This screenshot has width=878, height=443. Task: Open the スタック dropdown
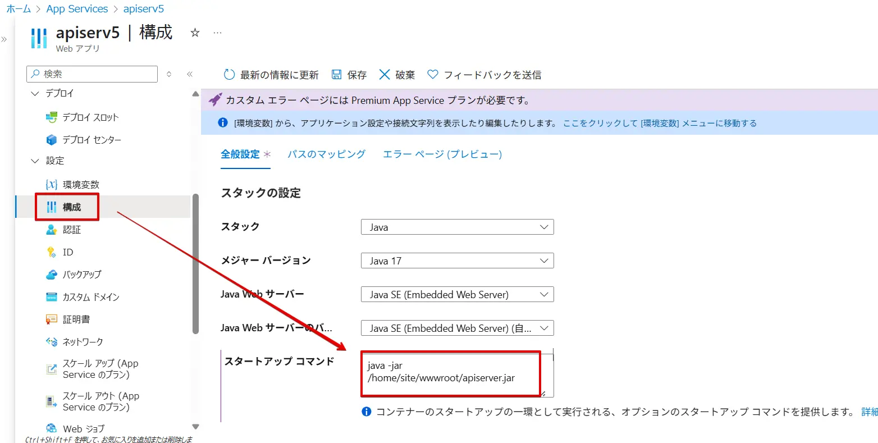(456, 227)
